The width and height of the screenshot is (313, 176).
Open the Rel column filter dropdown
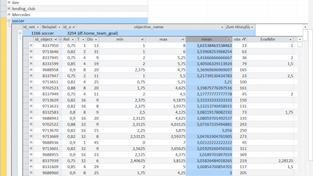72,40
